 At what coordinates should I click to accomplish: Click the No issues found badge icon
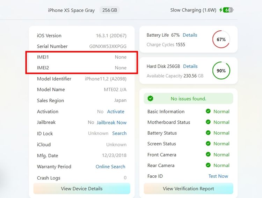150,98
